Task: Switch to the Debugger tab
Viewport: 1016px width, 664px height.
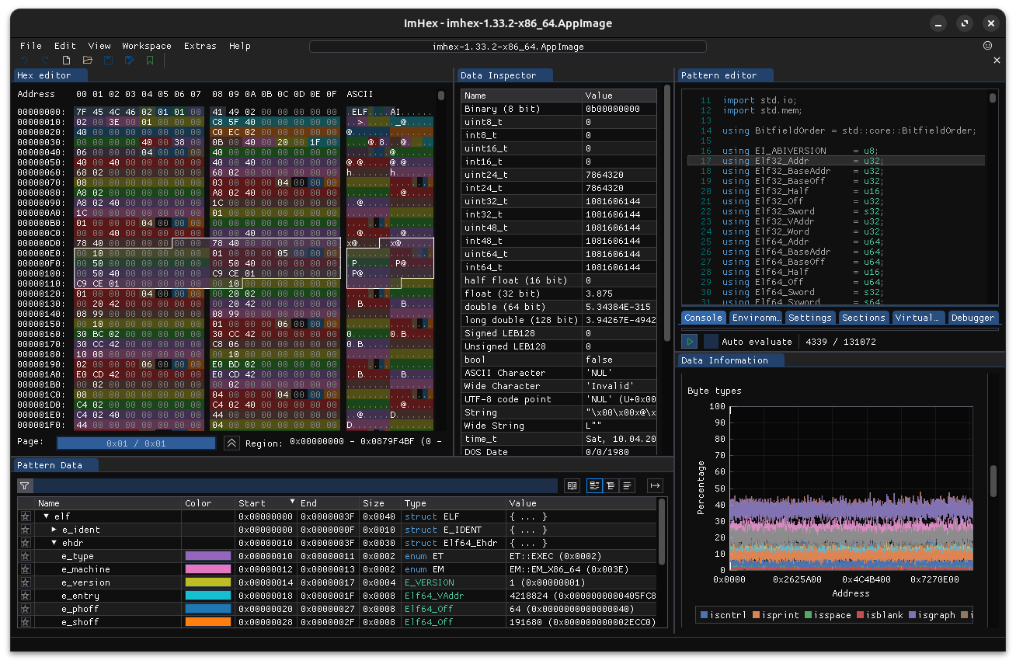Action: [x=973, y=318]
